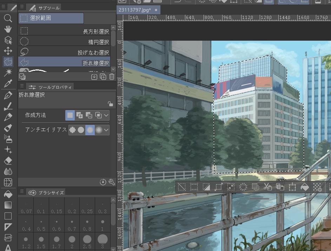The width and height of the screenshot is (331, 251).
Task: Select the Fill bucket tool in the toolbox
Action: [x=8, y=194]
